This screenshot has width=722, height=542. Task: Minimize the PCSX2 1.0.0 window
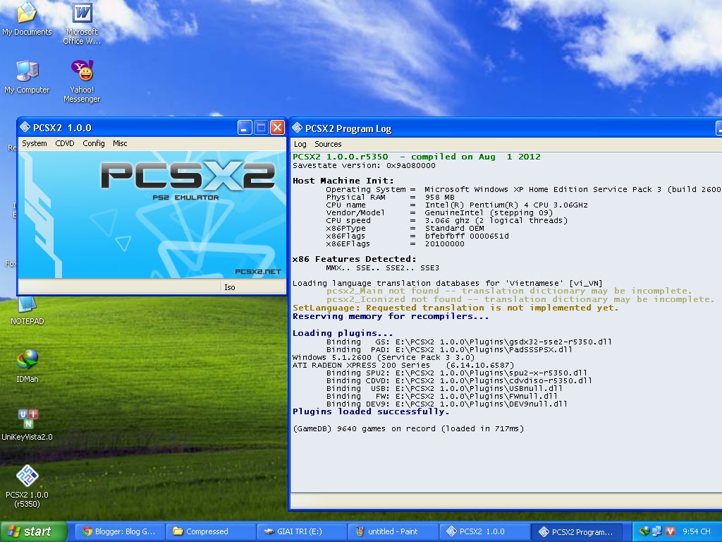tap(245, 127)
